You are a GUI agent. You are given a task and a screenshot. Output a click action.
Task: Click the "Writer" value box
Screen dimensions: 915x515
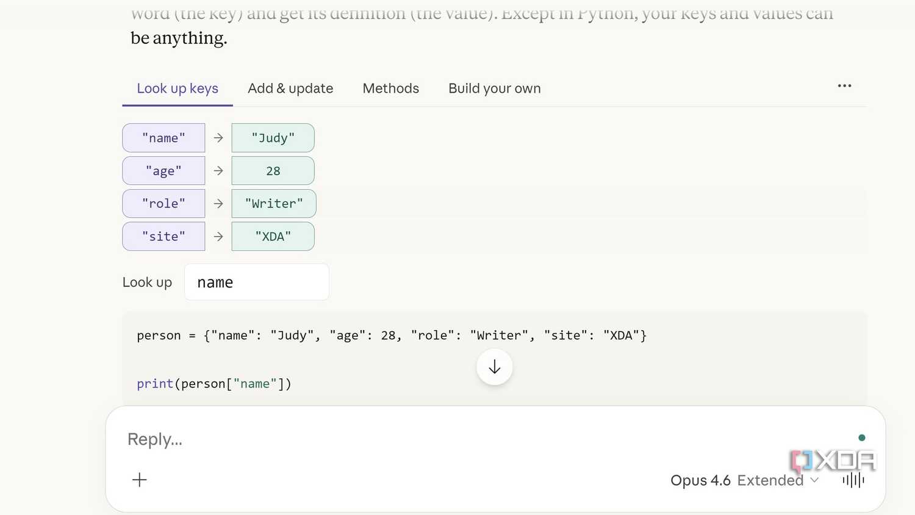[274, 203]
